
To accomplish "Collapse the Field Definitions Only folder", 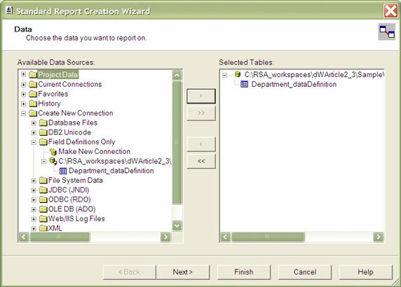I will pyautogui.click(x=34, y=142).
